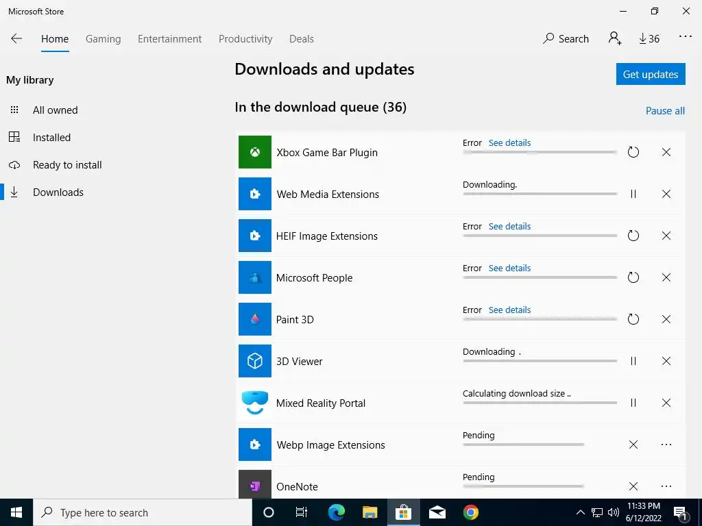This screenshot has height=526, width=702.
Task: Pause the 3D Viewer download
Action: click(x=633, y=361)
